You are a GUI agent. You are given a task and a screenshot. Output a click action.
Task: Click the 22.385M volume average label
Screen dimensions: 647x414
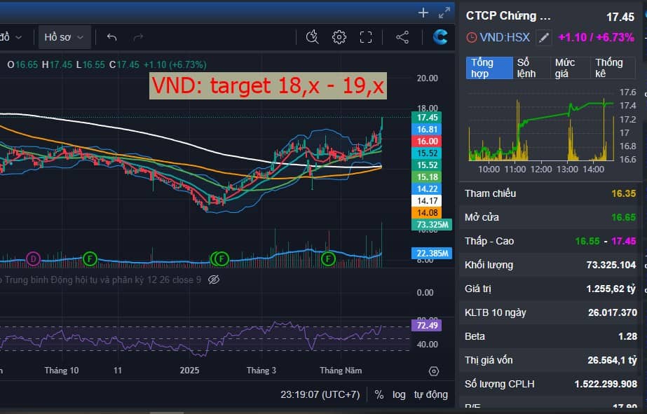click(x=432, y=253)
